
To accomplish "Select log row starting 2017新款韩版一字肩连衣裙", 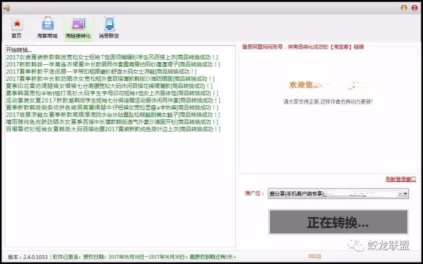I will pyautogui.click(x=113, y=65).
